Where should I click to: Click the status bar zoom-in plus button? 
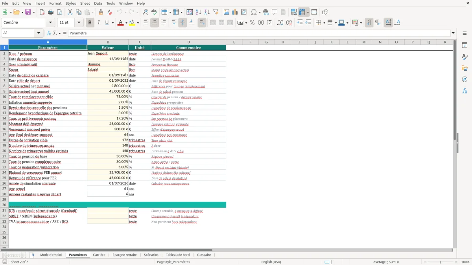[x=456, y=262]
